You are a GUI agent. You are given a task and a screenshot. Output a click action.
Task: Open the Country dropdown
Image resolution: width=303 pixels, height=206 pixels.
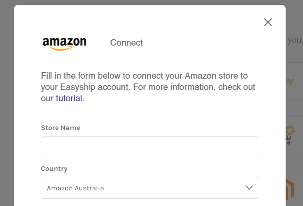pyautogui.click(x=149, y=188)
